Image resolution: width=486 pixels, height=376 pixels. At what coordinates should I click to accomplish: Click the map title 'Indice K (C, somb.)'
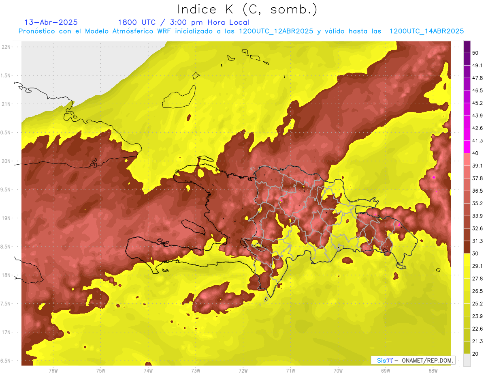[247, 9]
